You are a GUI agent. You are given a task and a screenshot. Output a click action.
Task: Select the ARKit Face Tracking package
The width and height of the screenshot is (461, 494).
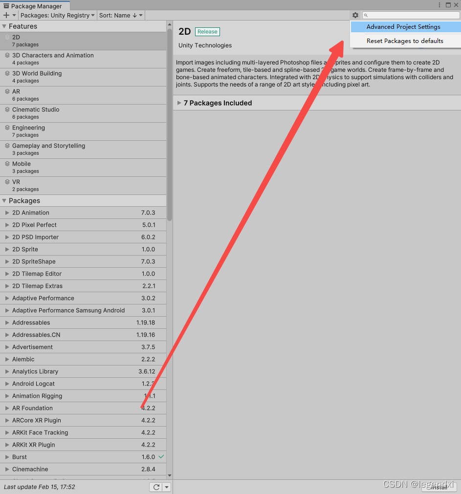click(83, 432)
